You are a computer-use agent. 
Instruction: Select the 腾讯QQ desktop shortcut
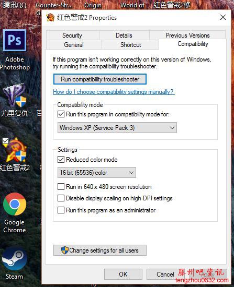point(15,5)
